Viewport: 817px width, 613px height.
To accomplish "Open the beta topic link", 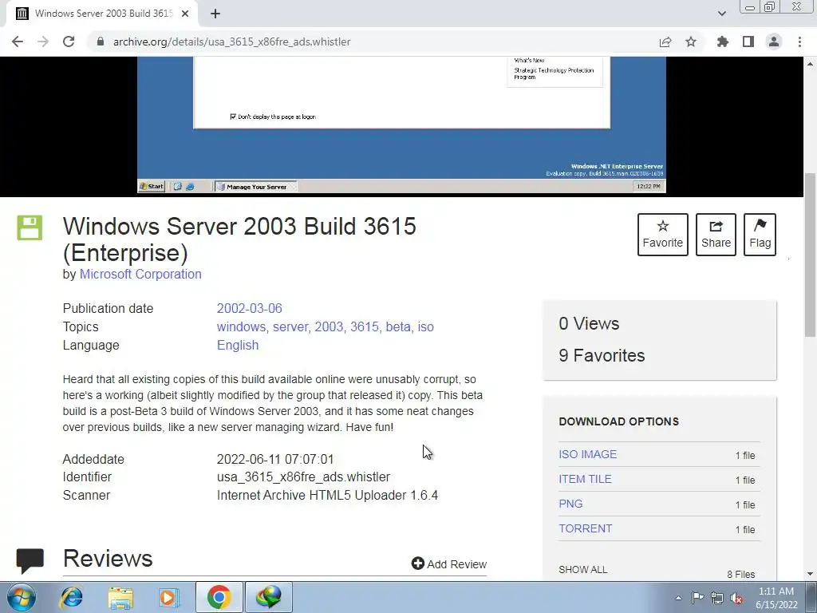I will pos(398,326).
